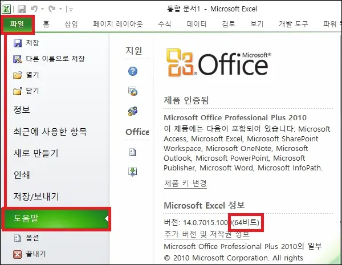Viewport: 342px width, 265px height.
Task: Click the 닫기 folder icon
Action: [18, 91]
